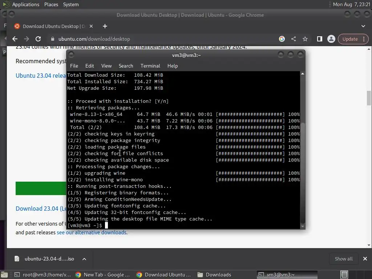Open the terminal Edit menu

89,66
